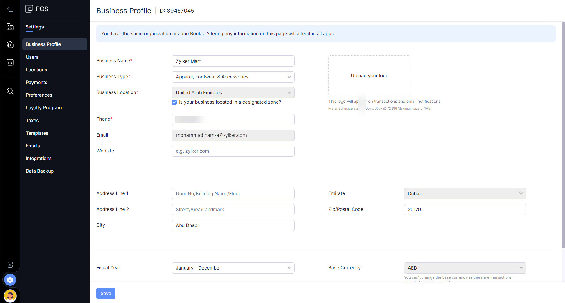Click the note-with-plus icon near the bottom of the left rail
This screenshot has height=303, width=565.
coord(10,265)
